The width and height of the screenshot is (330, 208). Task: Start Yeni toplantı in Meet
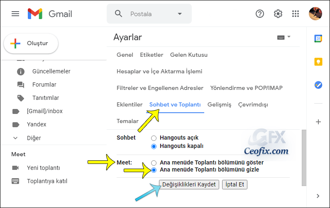click(43, 168)
